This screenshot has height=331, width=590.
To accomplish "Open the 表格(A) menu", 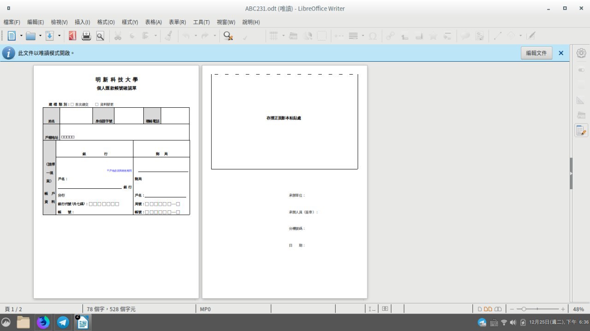I will pyautogui.click(x=153, y=22).
